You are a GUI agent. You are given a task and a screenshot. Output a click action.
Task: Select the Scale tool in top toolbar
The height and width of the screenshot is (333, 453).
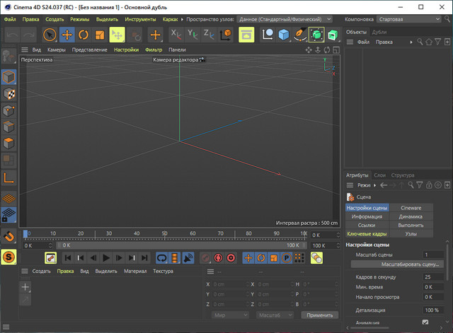pos(100,35)
